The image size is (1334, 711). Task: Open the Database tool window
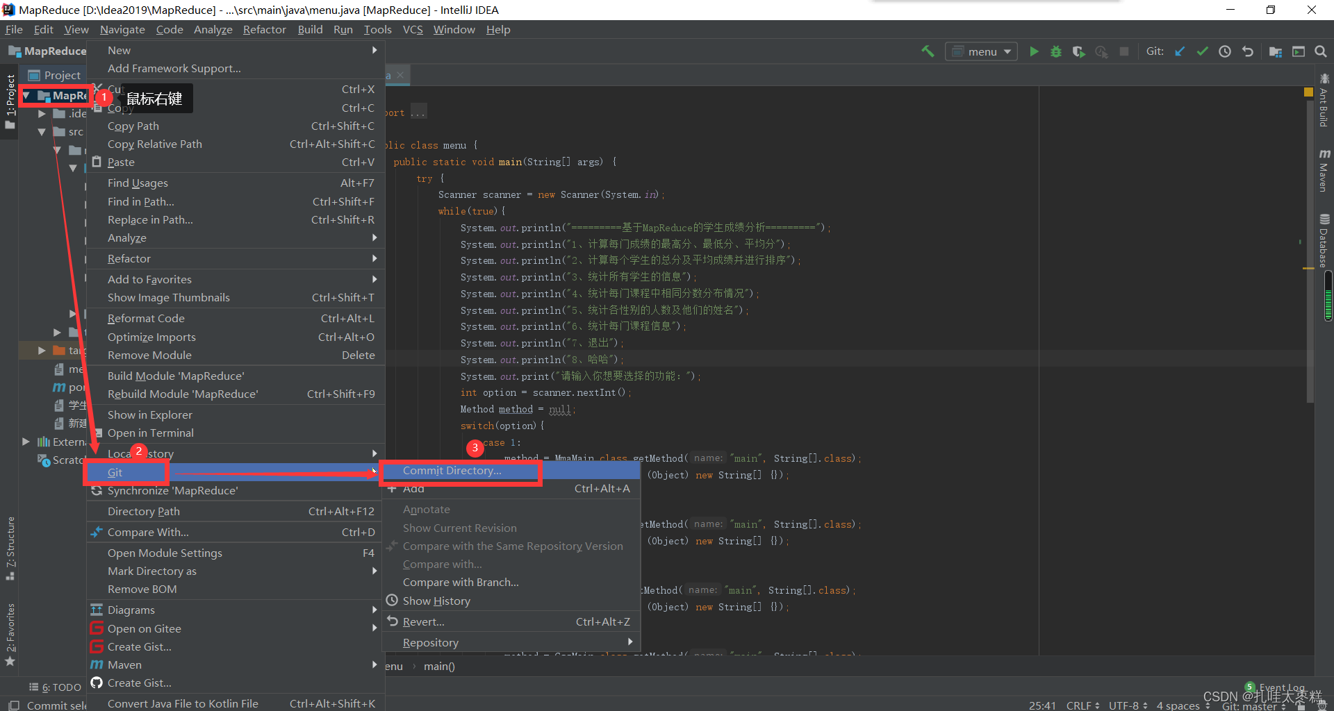coord(1324,241)
